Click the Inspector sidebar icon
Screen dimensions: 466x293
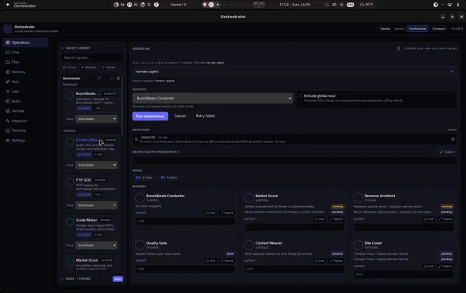coord(8,120)
